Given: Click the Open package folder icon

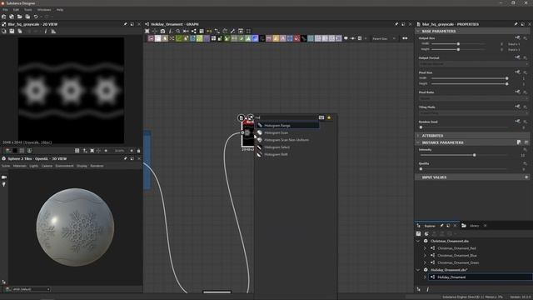Looking at the screenshot, I should [20, 17].
